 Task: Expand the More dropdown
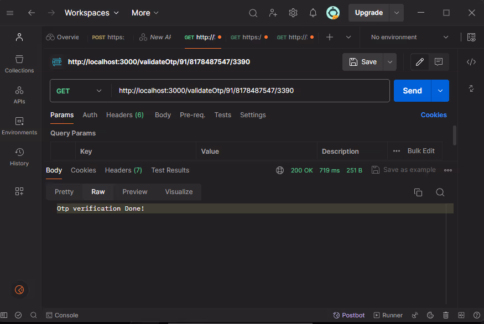(x=145, y=13)
